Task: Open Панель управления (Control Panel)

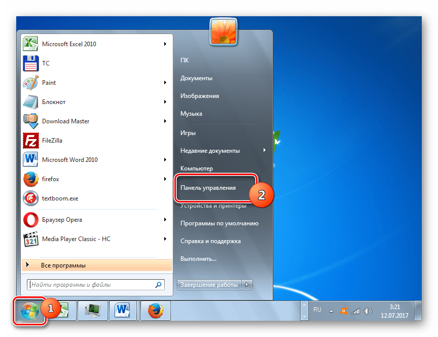Action: pos(208,188)
